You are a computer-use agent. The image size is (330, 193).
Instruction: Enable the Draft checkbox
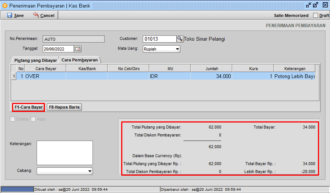(x=316, y=15)
